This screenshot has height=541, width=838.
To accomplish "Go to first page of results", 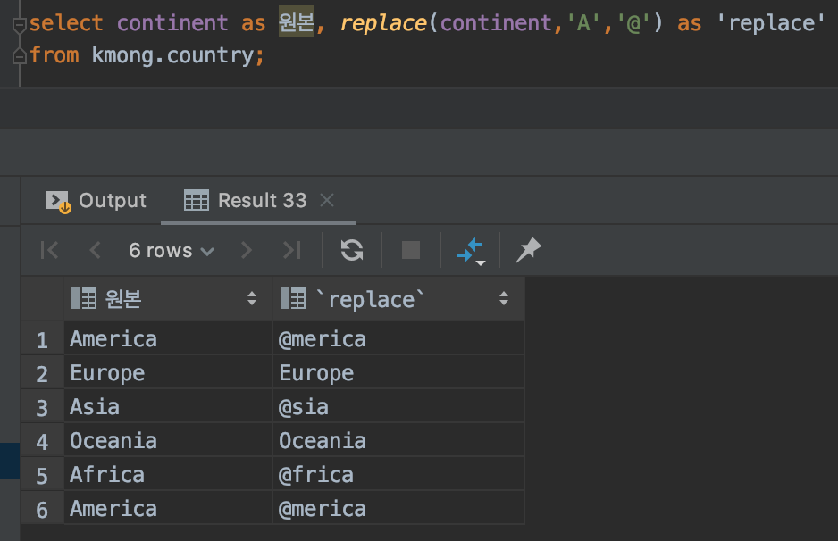I will pyautogui.click(x=50, y=251).
